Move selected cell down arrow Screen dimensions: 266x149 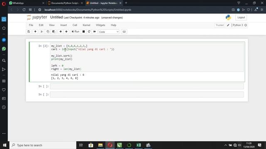coord(66,31)
